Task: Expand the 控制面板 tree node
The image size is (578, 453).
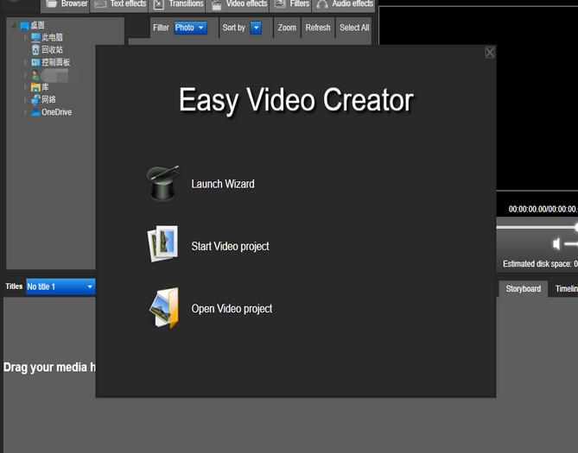Action: tap(25, 62)
